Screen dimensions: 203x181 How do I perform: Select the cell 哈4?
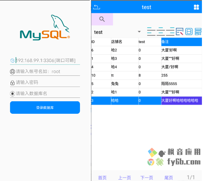[x=125, y=67]
